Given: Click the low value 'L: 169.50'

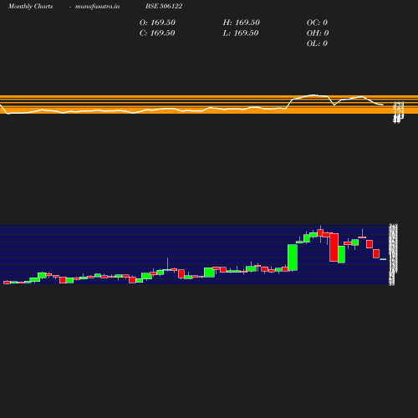Looking at the screenshot, I should click(x=241, y=33).
